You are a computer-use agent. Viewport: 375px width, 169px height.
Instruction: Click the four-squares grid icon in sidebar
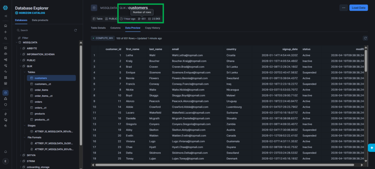pyautogui.click(x=5, y=78)
